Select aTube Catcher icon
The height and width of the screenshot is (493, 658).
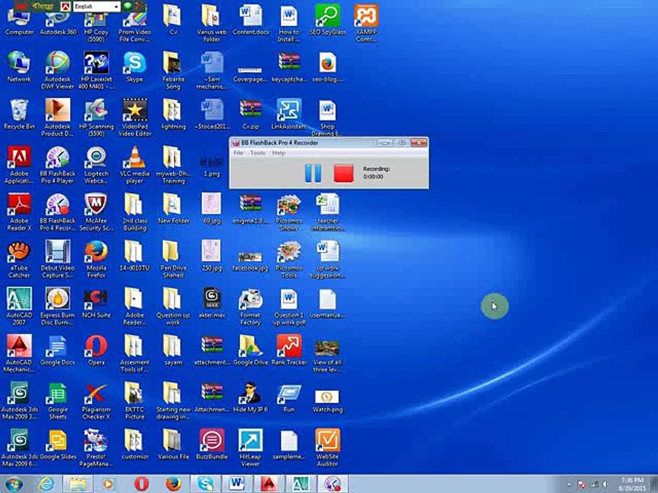[19, 260]
